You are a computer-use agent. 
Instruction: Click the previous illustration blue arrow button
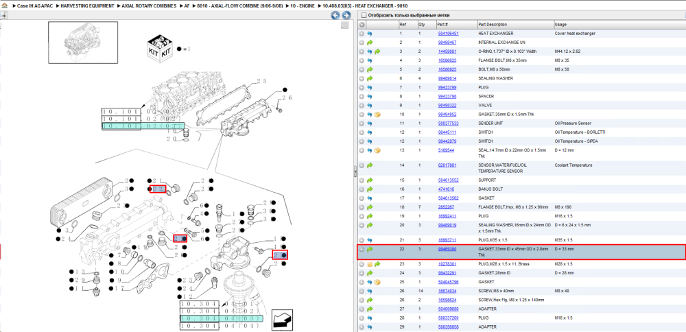point(335,16)
